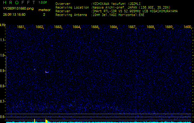Select the SMArt RTL-SDR V5 52.905MHz receiver text
This screenshot has height=123, width=194.
(x=135, y=11)
